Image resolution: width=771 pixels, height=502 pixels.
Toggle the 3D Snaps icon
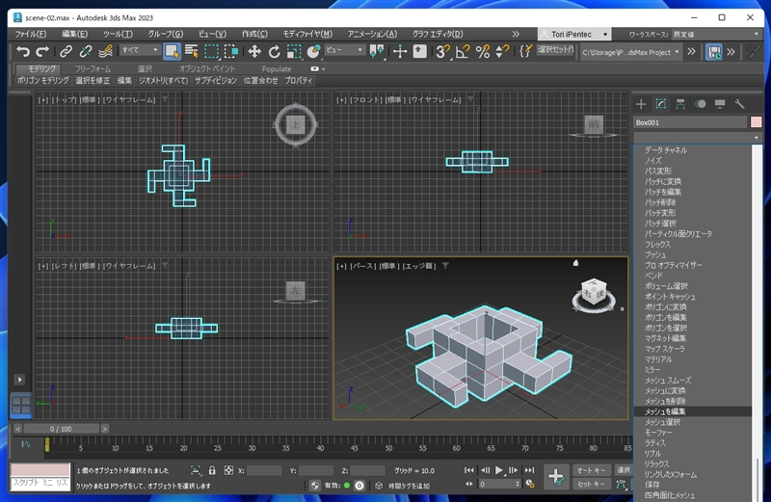[442, 51]
